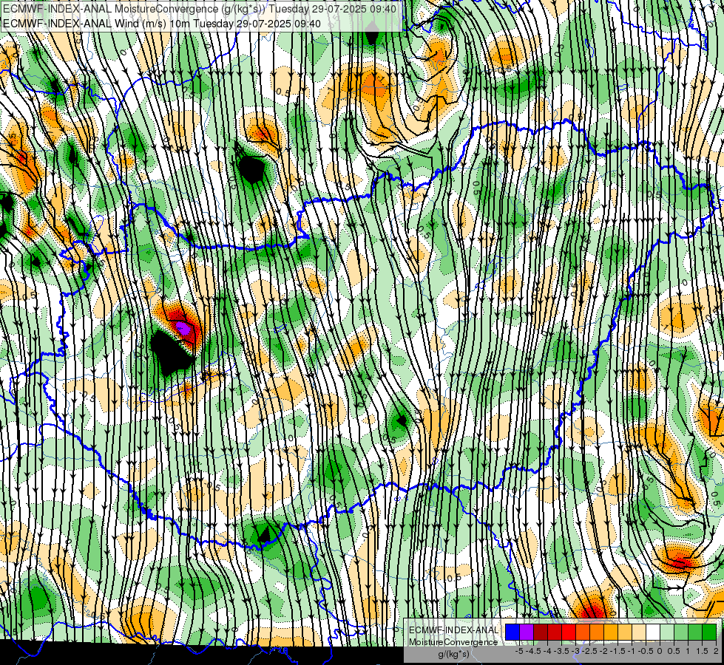The height and width of the screenshot is (665, 724).
Task: Click the Wind (m/s) 10m title line
Action: [162, 23]
